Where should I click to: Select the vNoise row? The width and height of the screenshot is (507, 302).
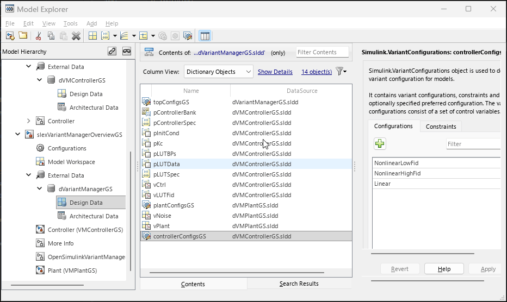(x=246, y=216)
